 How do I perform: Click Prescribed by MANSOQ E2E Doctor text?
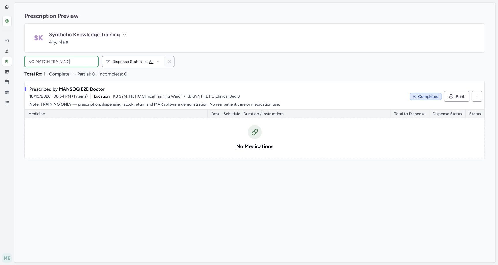click(67, 89)
